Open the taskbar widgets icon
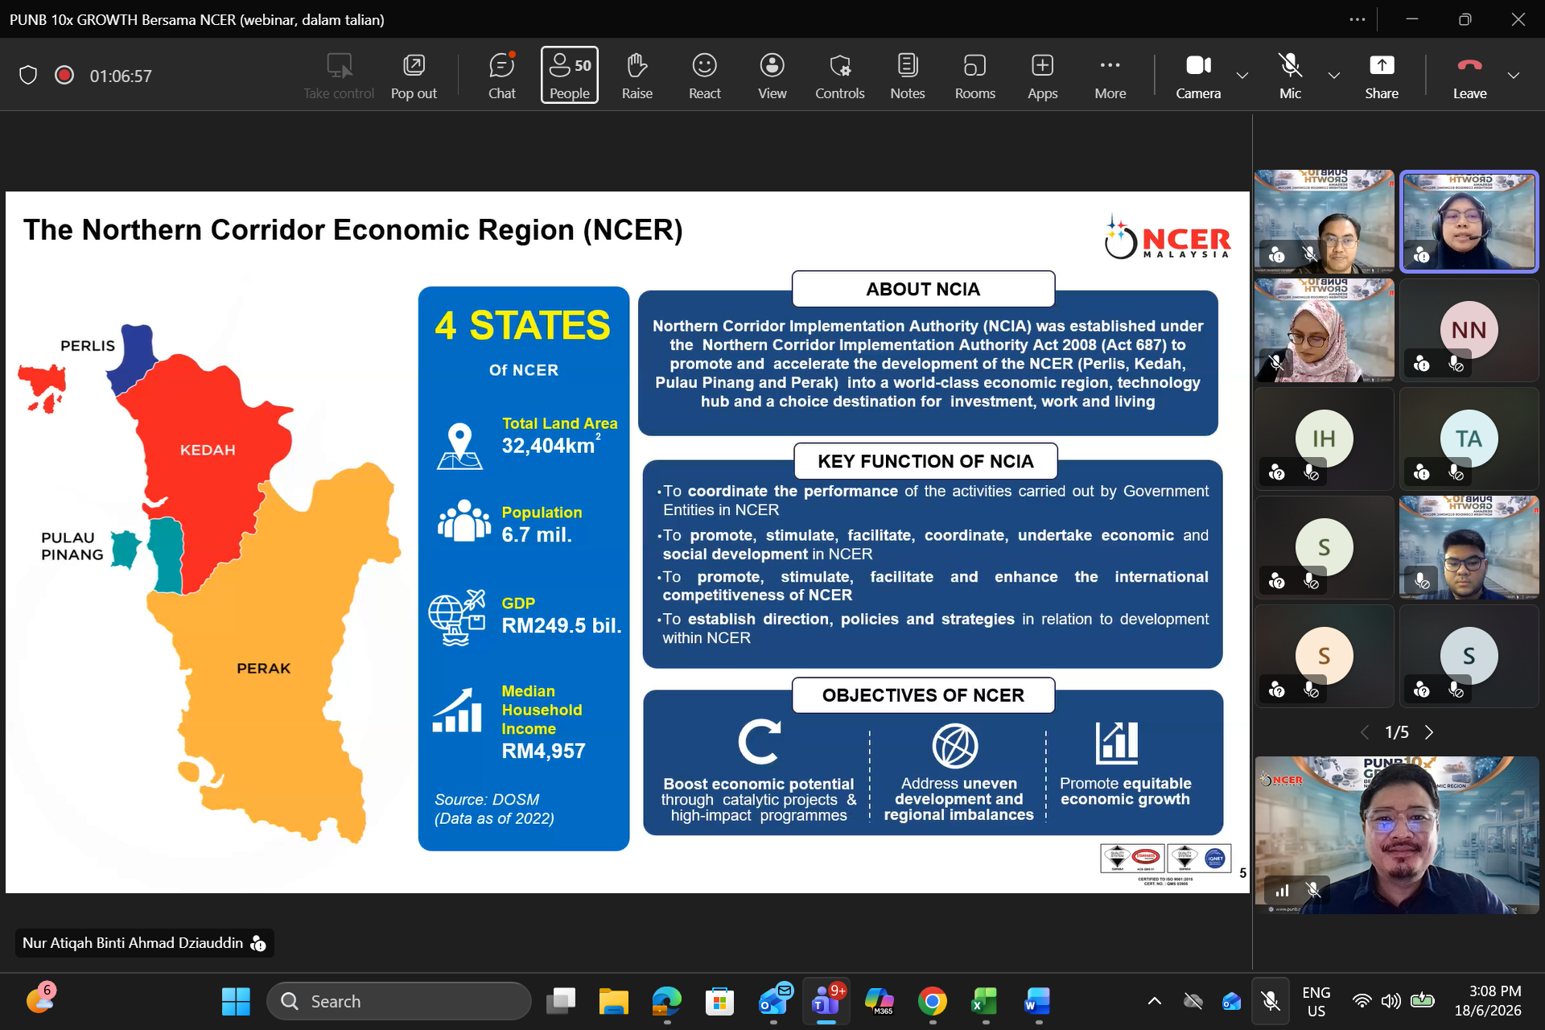 click(x=40, y=999)
